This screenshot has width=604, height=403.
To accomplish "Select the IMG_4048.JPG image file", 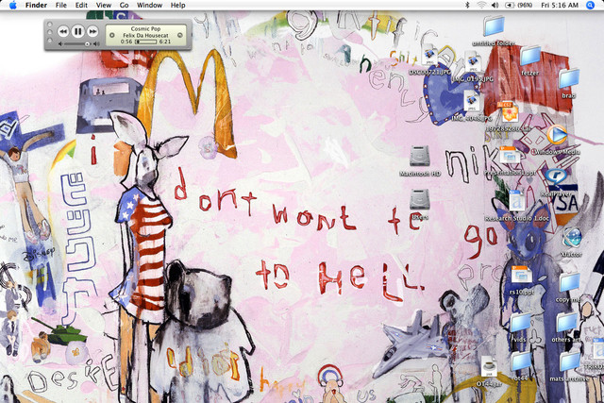I will [x=472, y=102].
